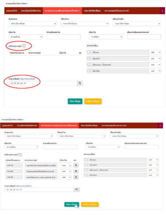Click the circled plus button beside เครื่องหมายรูป
166x215 pixels.
click(24, 46)
